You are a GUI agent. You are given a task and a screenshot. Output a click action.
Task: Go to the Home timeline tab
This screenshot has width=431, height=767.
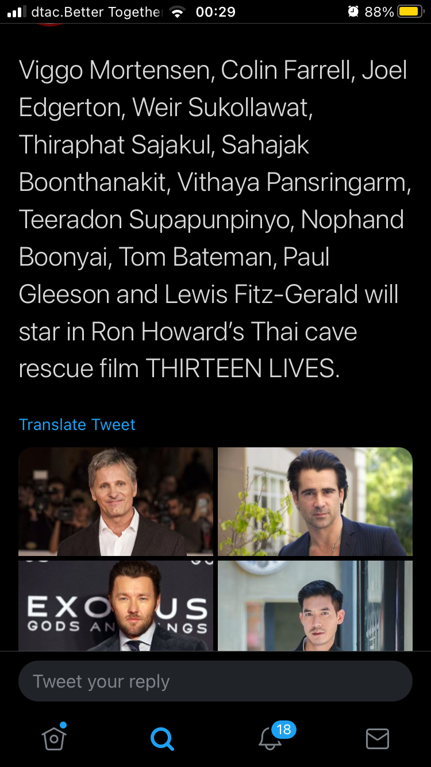[x=54, y=738]
